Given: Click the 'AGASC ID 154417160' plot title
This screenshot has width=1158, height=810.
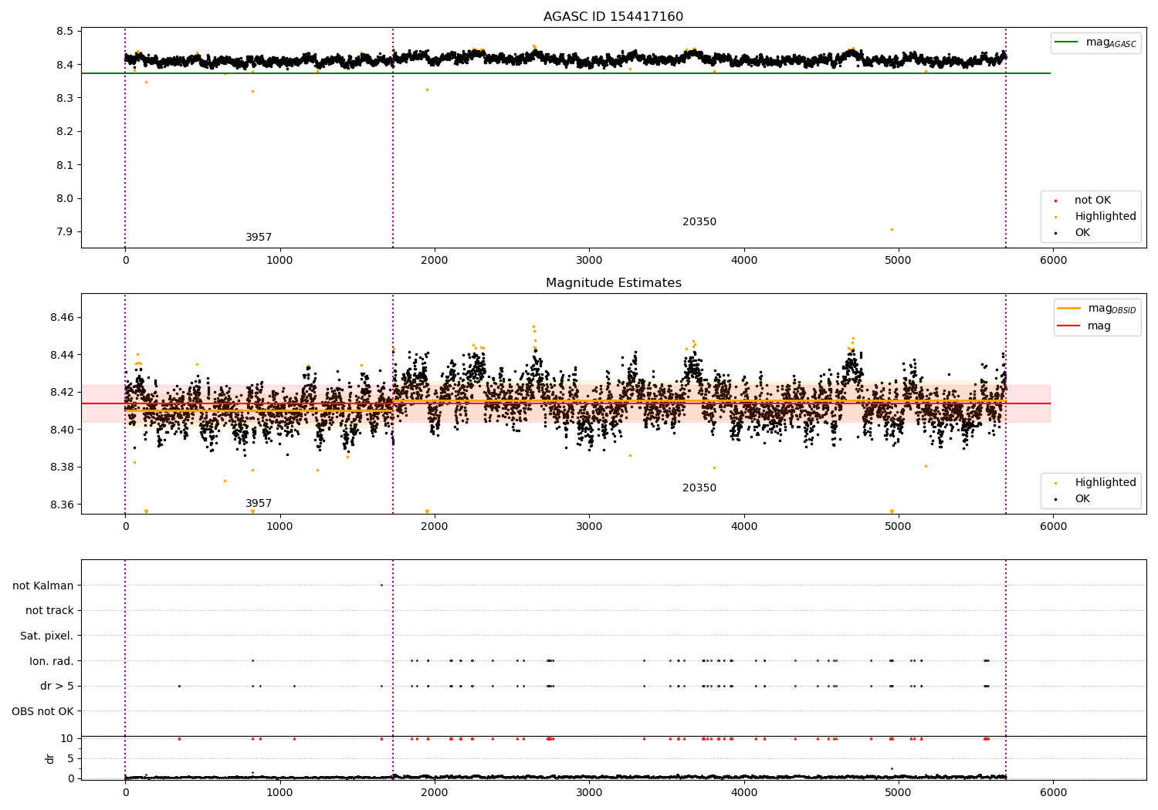Looking at the screenshot, I should click(x=613, y=17).
